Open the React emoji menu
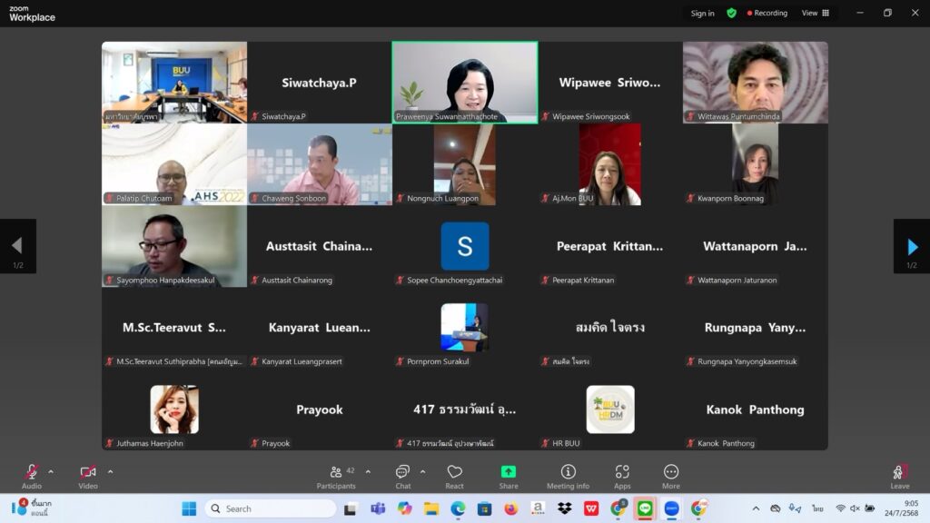Screen dimensions: 930x523 pyautogui.click(x=454, y=476)
